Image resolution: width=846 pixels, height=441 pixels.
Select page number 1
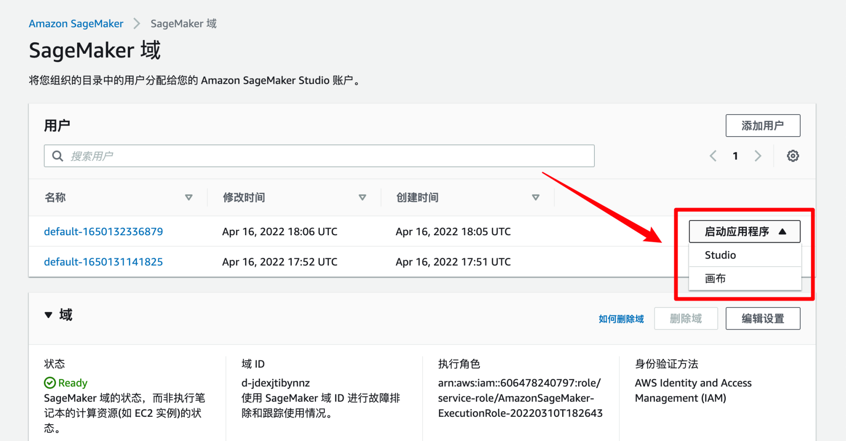tap(735, 156)
